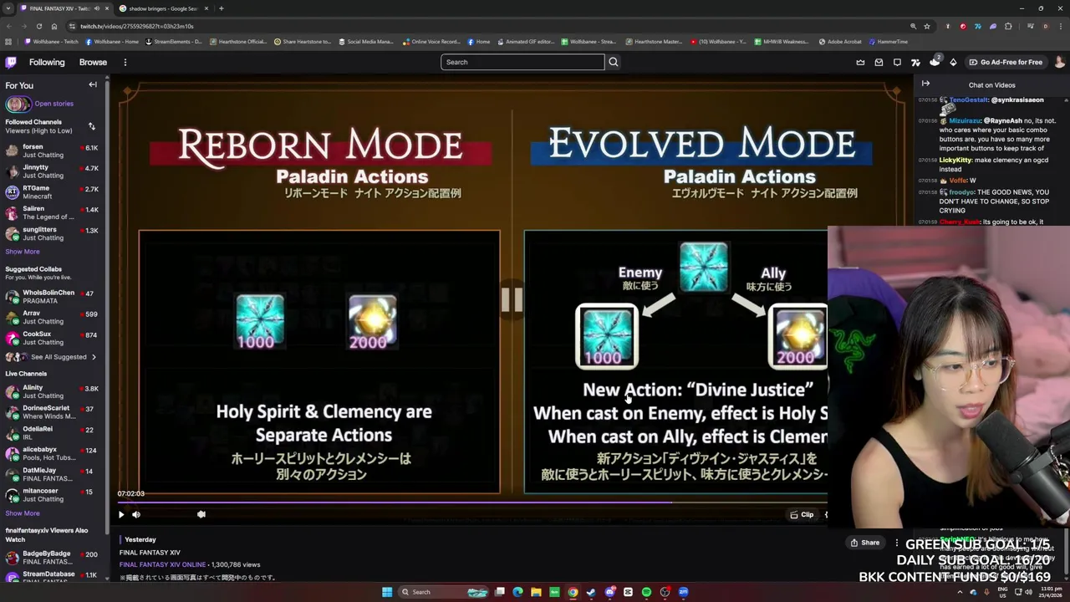Open Steam from the taskbar

pos(591,592)
